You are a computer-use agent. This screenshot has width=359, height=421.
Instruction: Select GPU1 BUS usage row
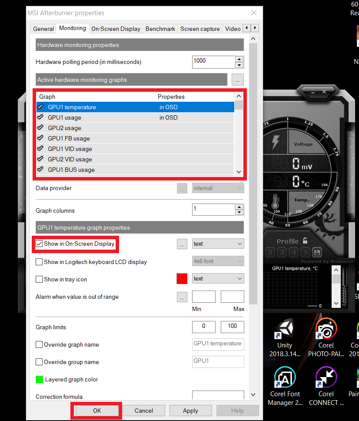coord(135,170)
